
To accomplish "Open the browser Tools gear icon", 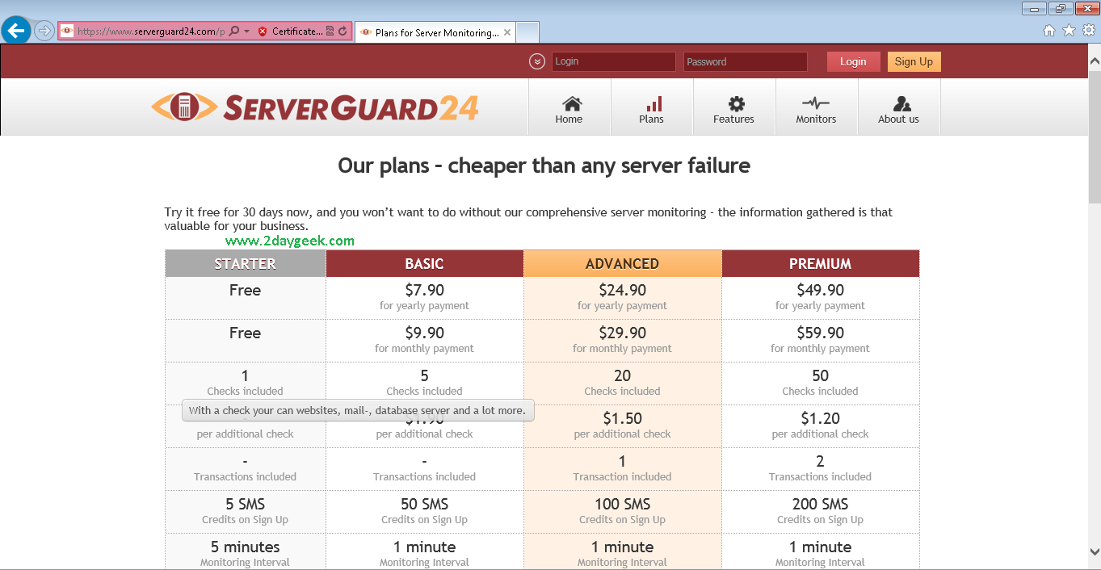I will click(x=1088, y=31).
